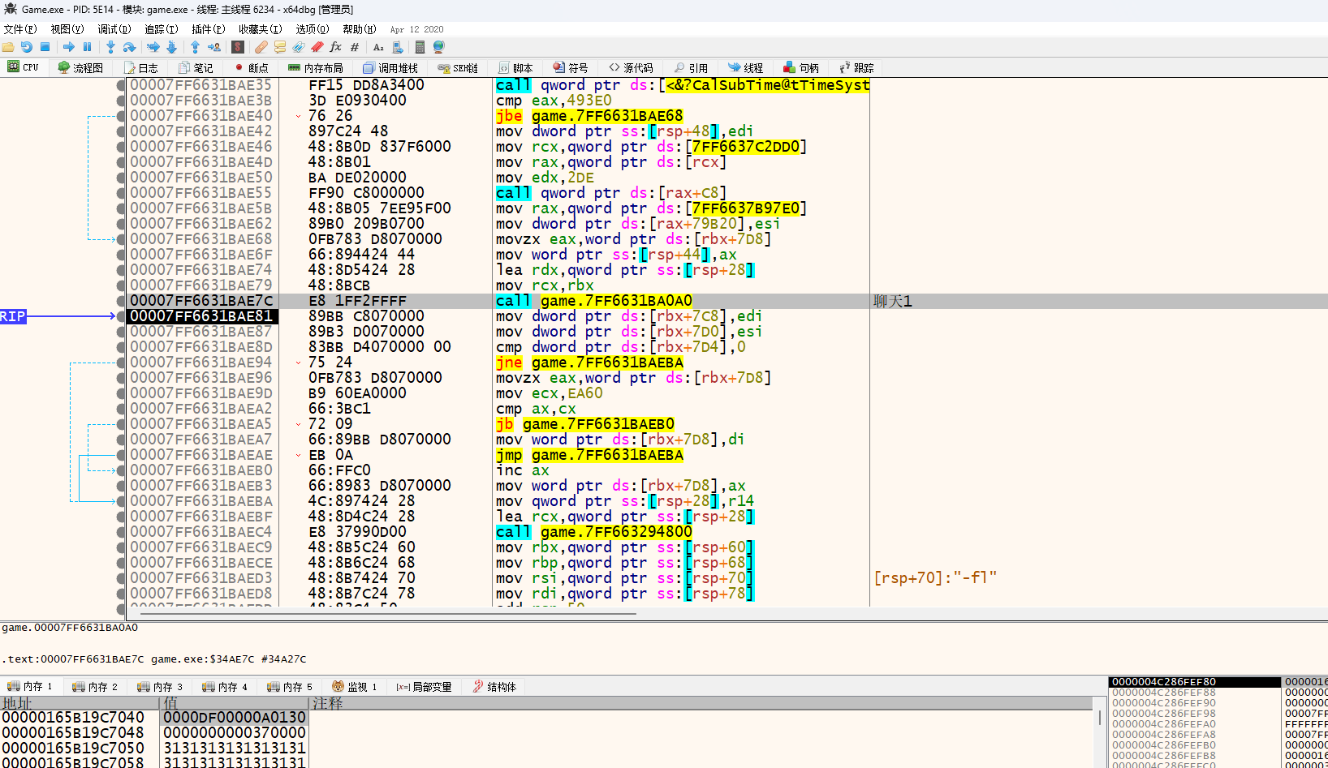The width and height of the screenshot is (1328, 768).
Task: Click the 聊天1 comment cell
Action: pos(893,301)
